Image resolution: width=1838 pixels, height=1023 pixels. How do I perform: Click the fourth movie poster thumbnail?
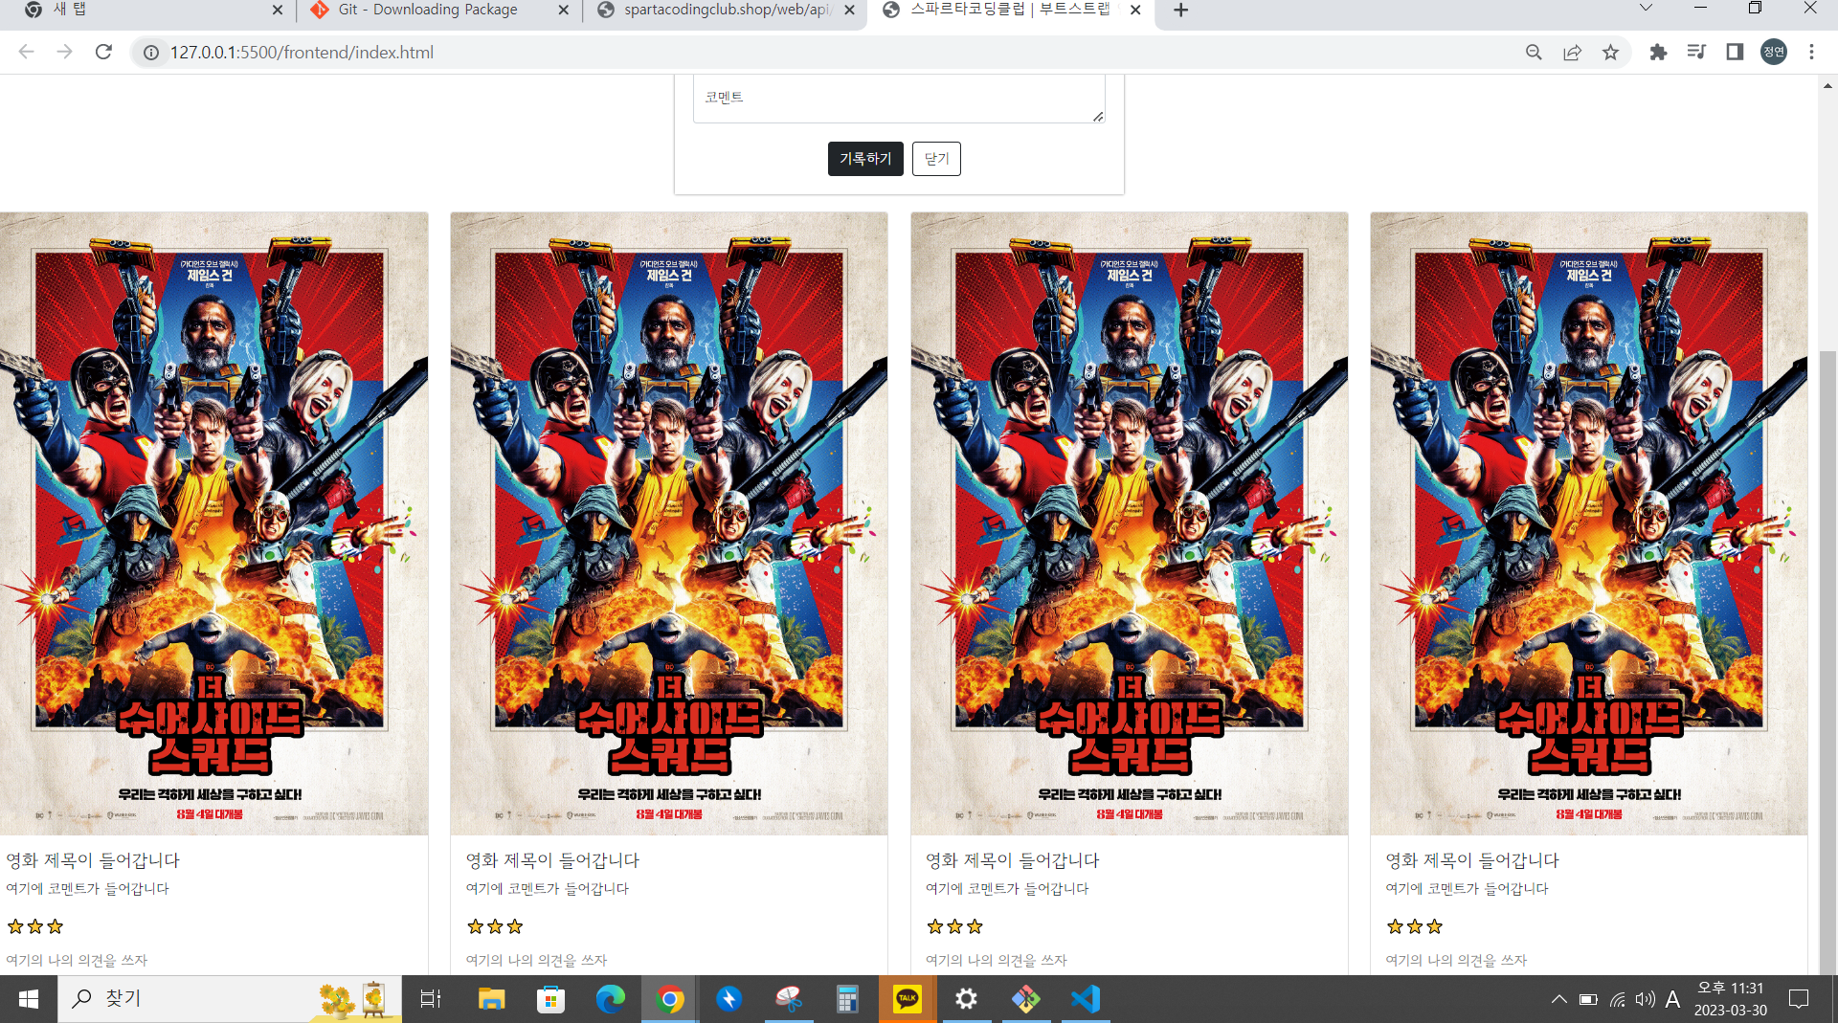1589,523
